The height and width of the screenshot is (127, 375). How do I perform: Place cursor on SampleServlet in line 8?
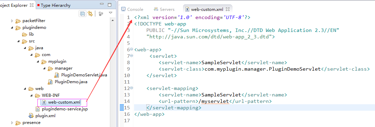(221, 62)
